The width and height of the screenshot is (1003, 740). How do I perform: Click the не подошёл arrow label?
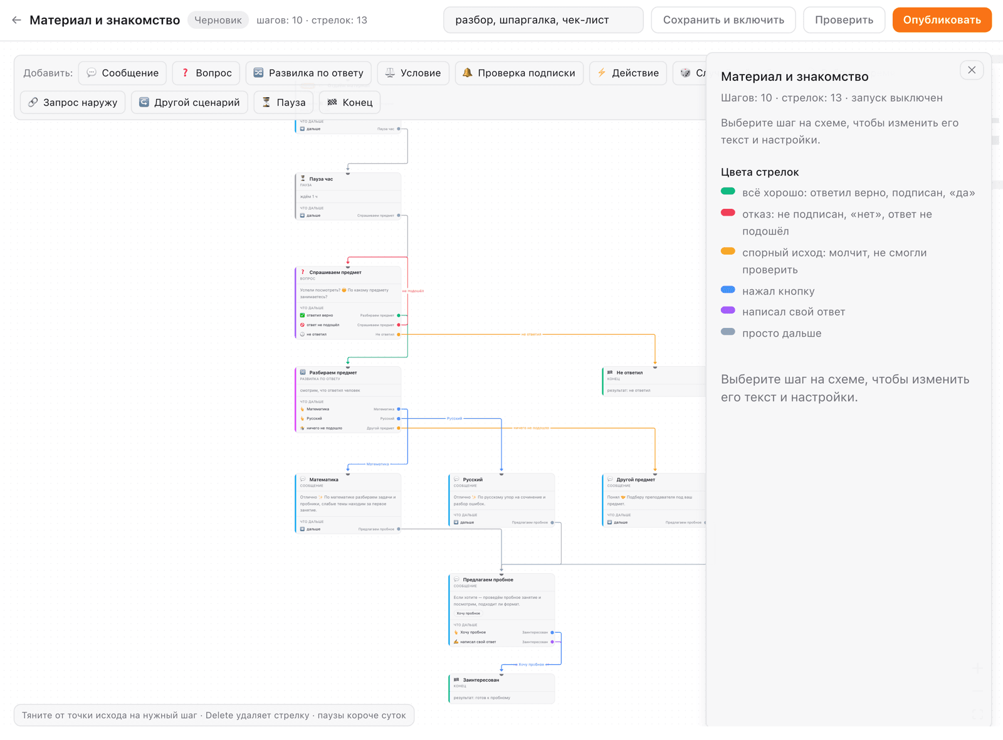(x=413, y=291)
